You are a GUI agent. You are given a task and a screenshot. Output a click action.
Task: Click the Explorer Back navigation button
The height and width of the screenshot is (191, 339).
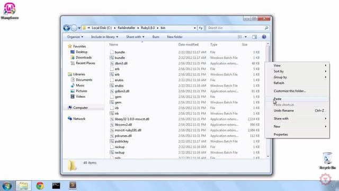67,28
